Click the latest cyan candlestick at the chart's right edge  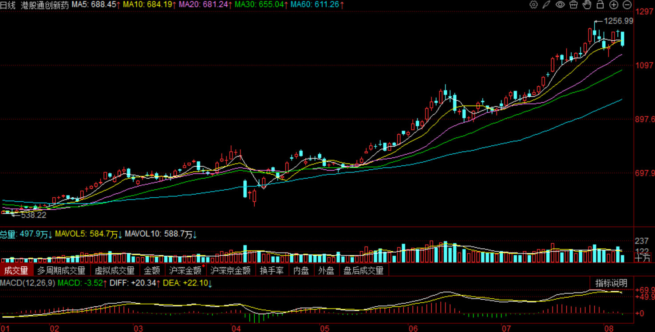click(623, 39)
